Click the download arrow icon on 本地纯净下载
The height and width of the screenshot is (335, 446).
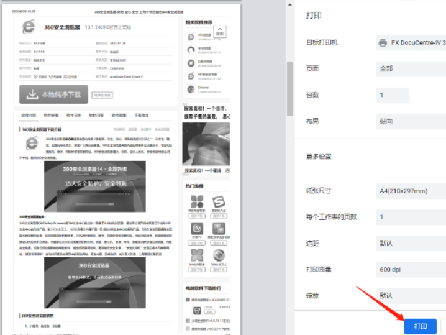pyautogui.click(x=32, y=94)
